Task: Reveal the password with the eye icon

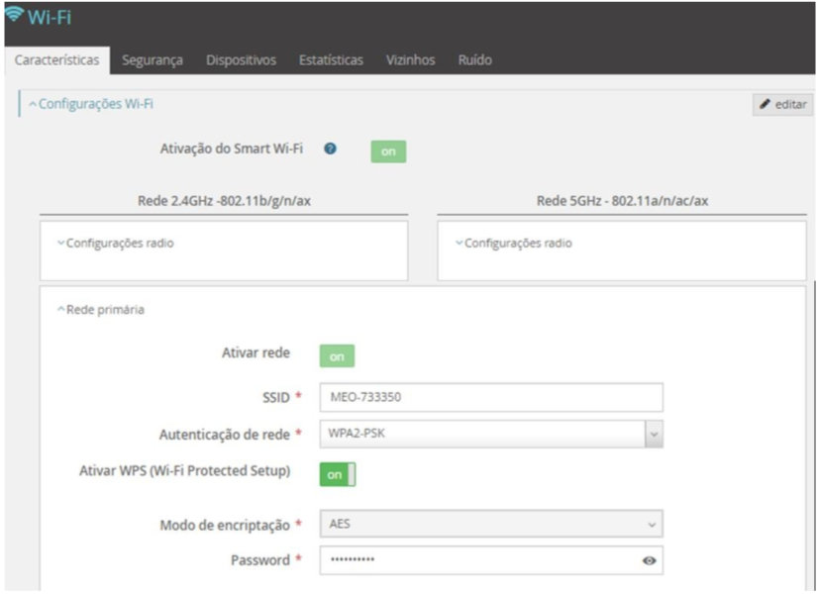Action: [649, 560]
